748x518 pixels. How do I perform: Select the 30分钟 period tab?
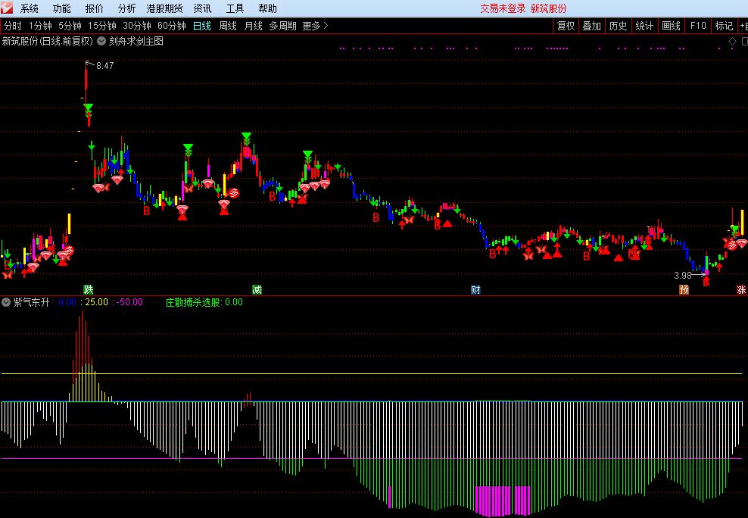pyautogui.click(x=137, y=26)
